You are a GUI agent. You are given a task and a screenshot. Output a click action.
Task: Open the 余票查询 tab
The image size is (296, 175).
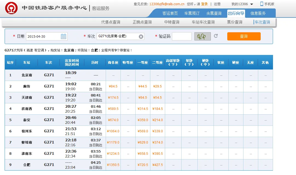(x=214, y=13)
